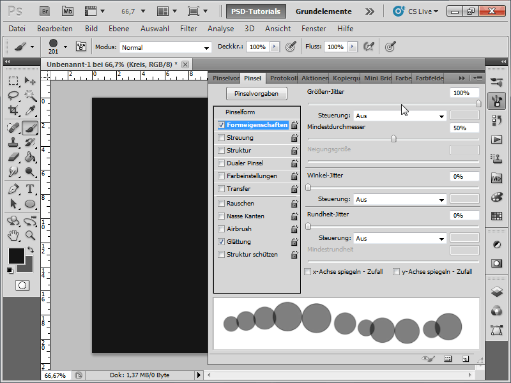The width and height of the screenshot is (511, 383).
Task: Open the Swatches panel icon in right dock
Action: tap(496, 216)
